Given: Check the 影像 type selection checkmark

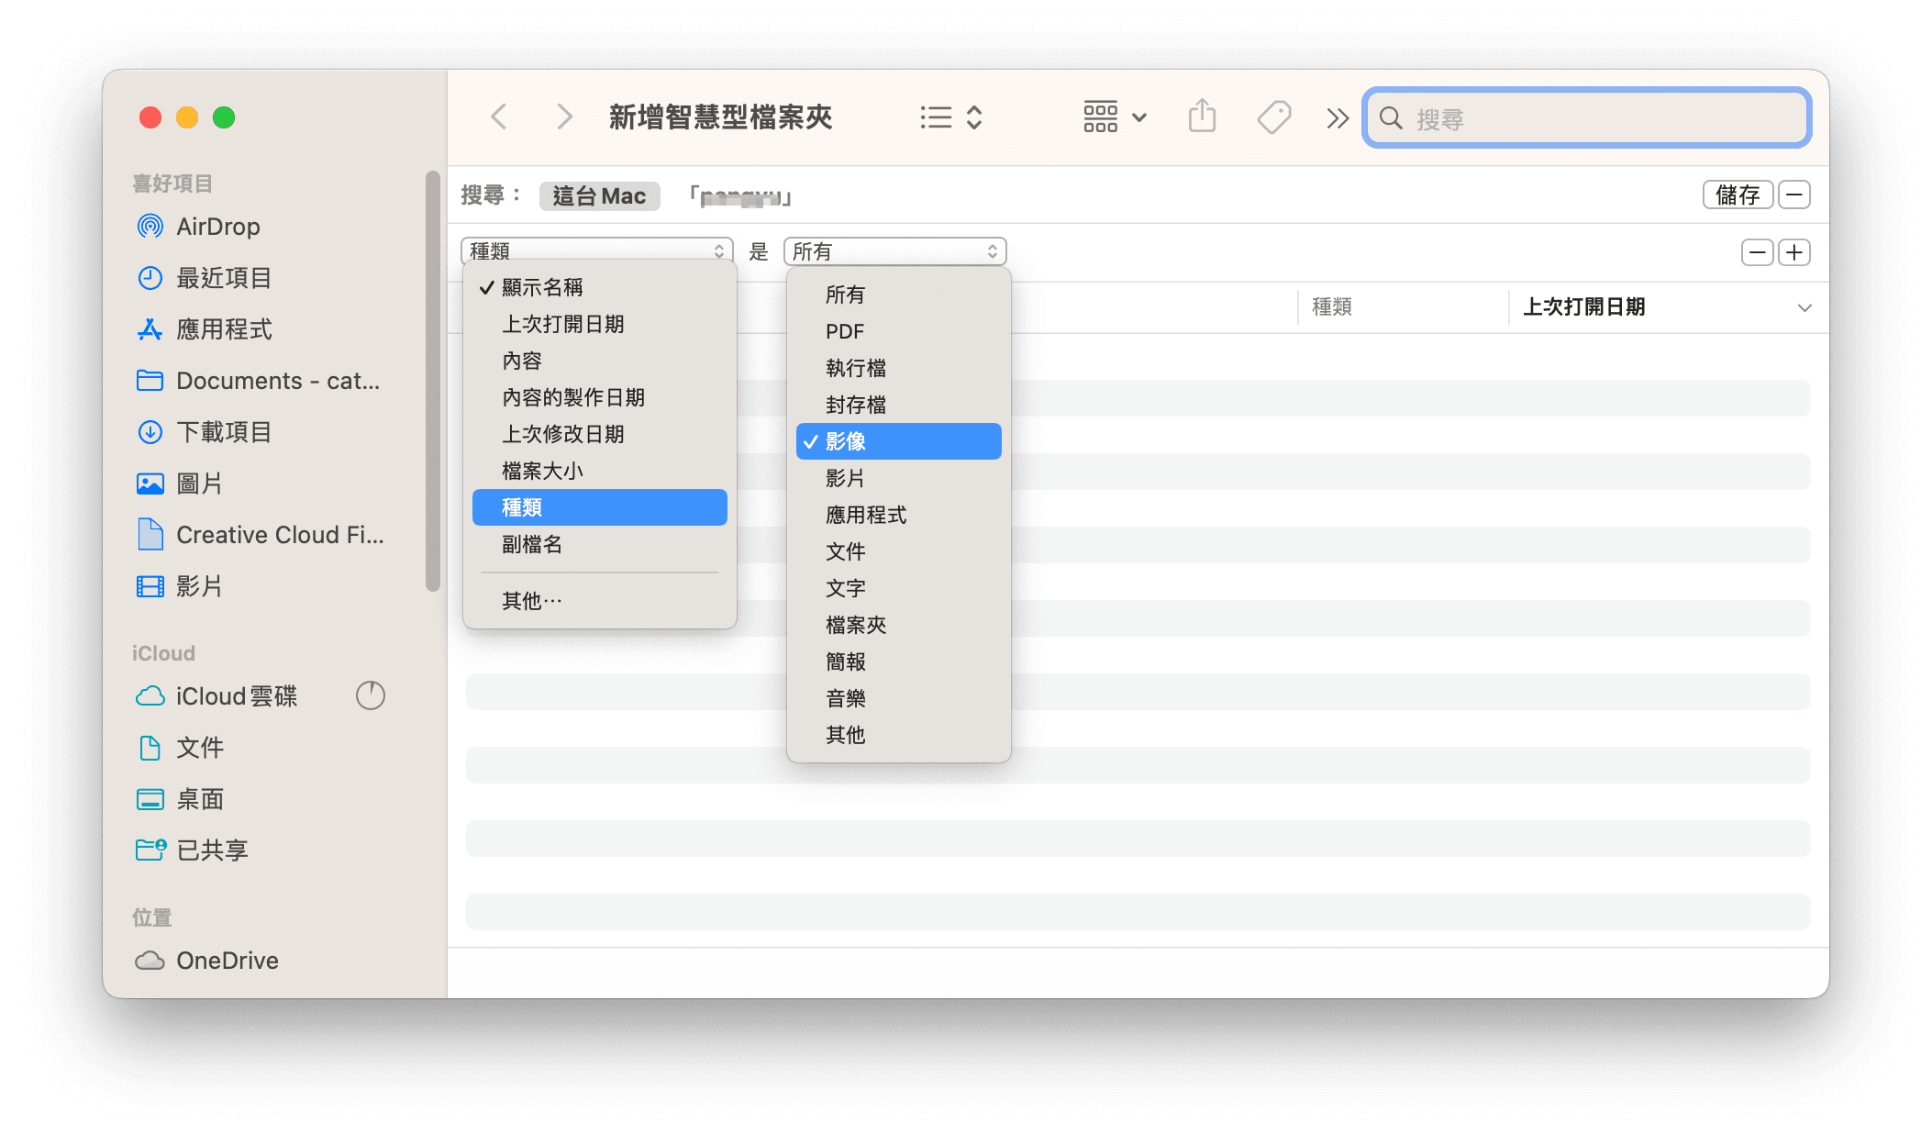Looking at the screenshot, I should (x=809, y=440).
